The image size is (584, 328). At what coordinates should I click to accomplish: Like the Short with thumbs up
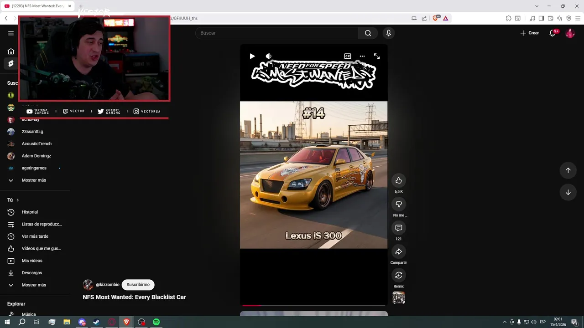[x=399, y=180]
